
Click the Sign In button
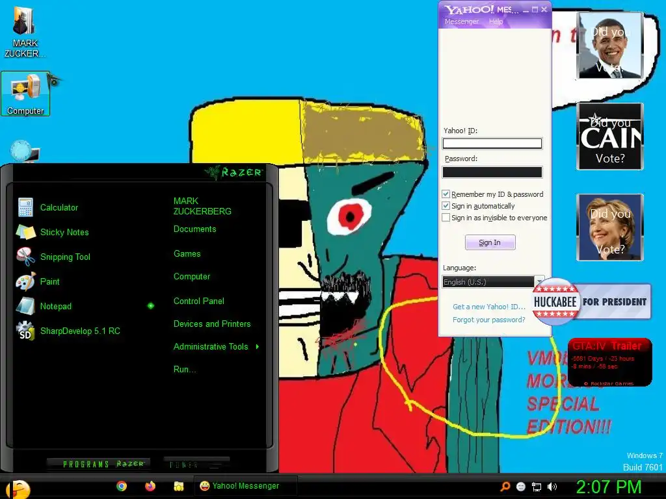(x=490, y=242)
